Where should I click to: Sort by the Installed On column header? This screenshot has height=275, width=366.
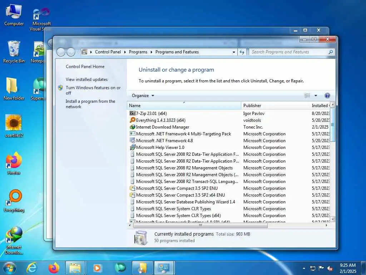coord(320,106)
